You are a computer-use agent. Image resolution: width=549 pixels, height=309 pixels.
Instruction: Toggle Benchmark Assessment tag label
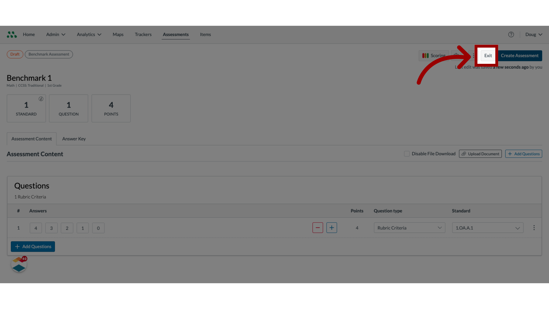pyautogui.click(x=48, y=54)
